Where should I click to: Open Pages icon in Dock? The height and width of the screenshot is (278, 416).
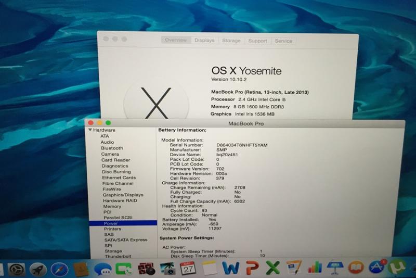[x=294, y=267]
